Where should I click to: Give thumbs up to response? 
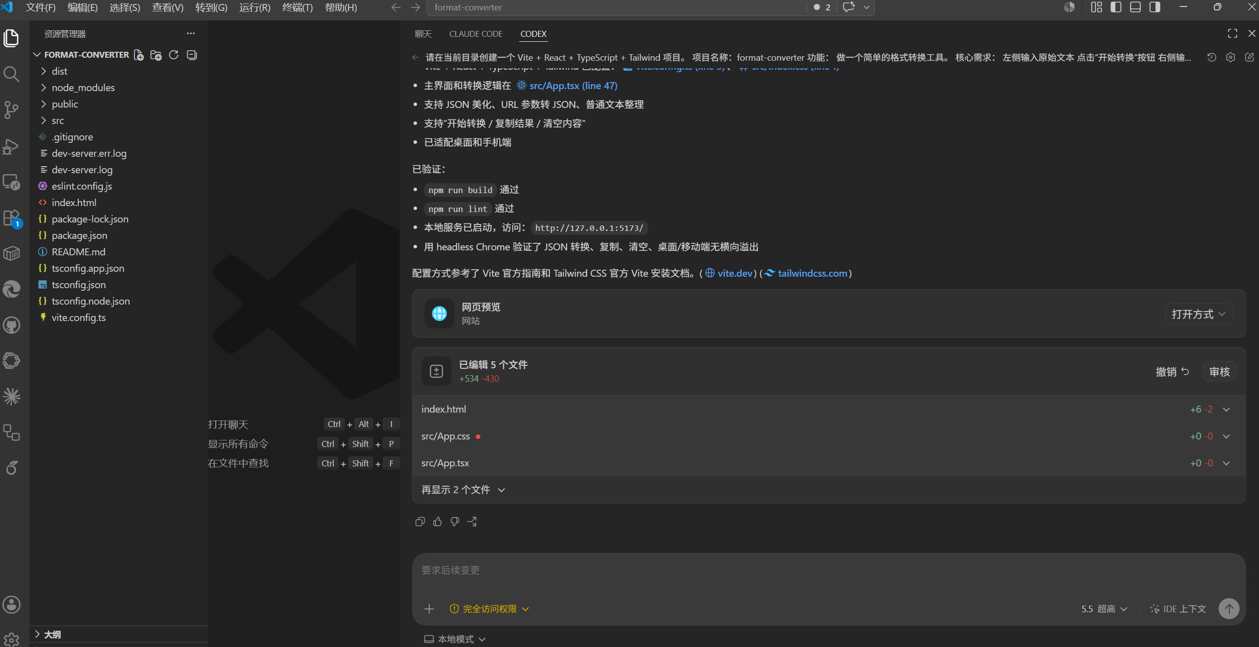click(x=437, y=522)
